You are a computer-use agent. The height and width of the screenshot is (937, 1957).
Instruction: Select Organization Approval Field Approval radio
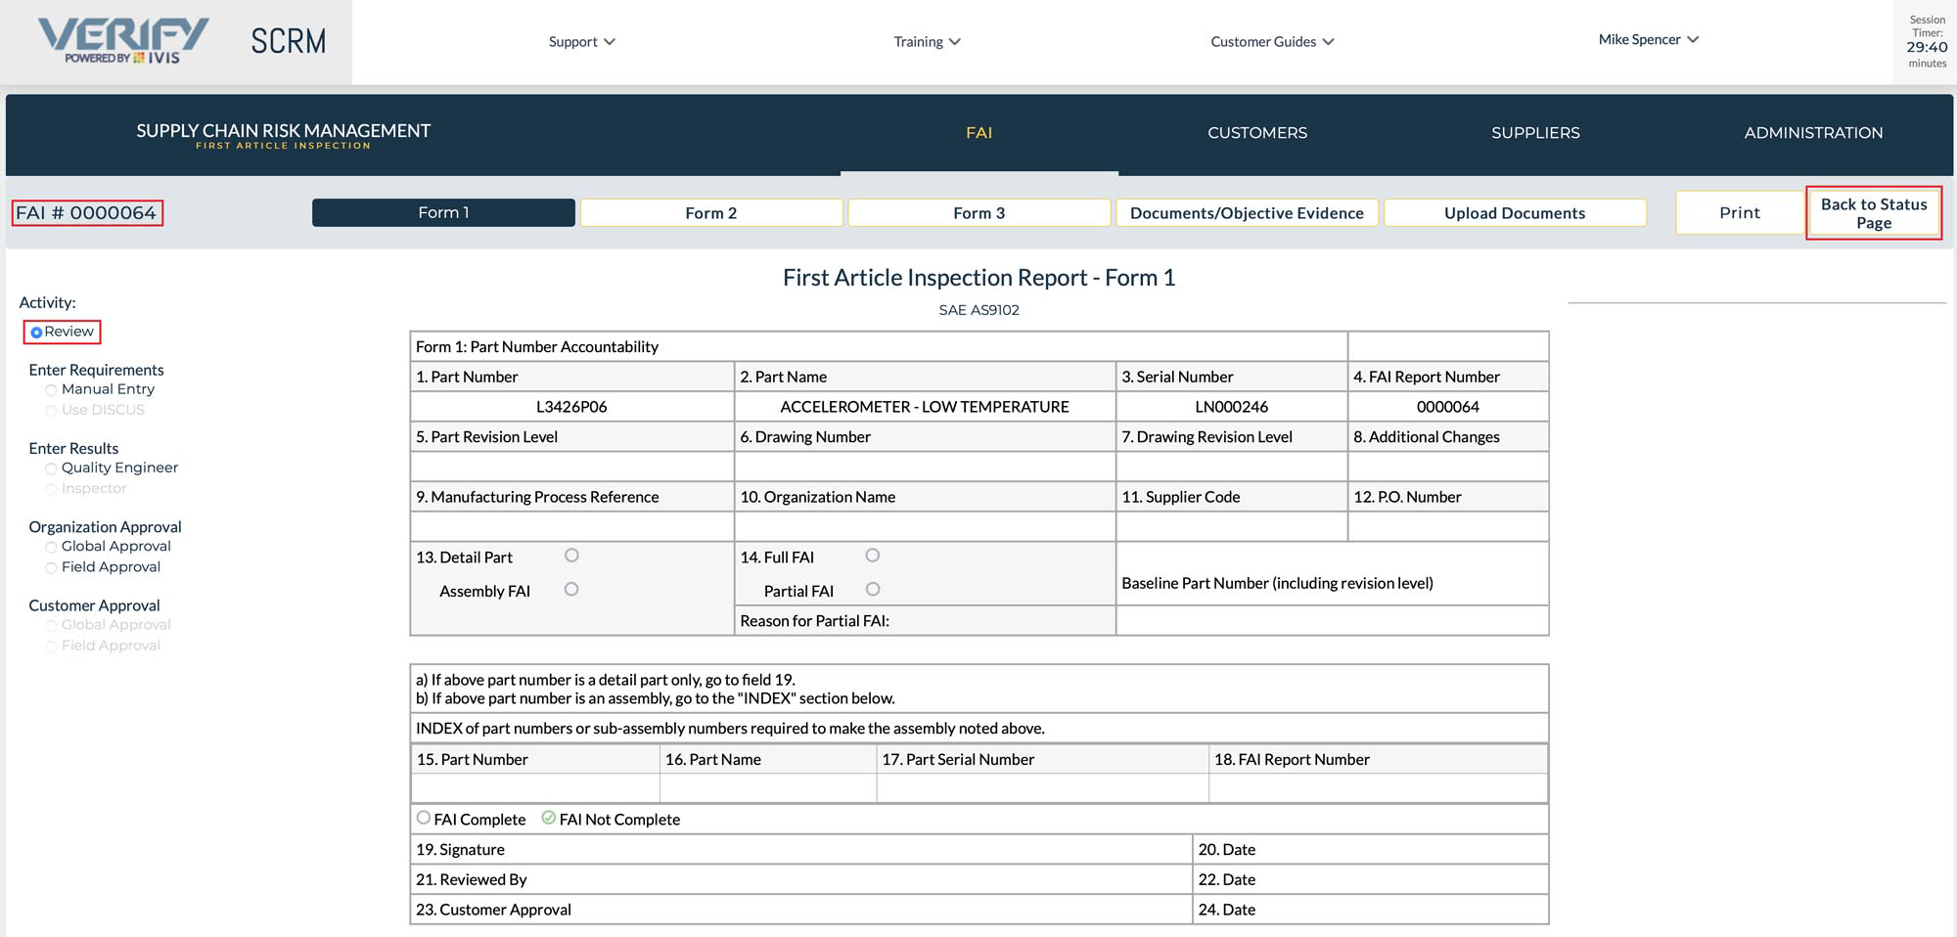click(51, 568)
